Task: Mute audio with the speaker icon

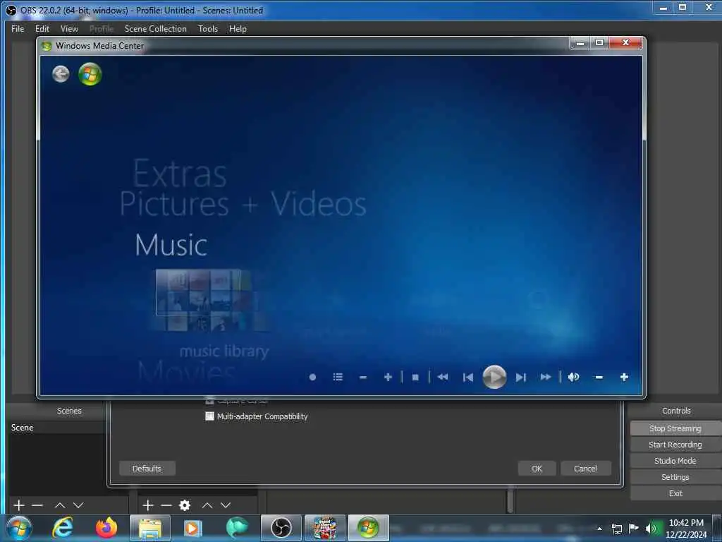Action: pos(574,377)
